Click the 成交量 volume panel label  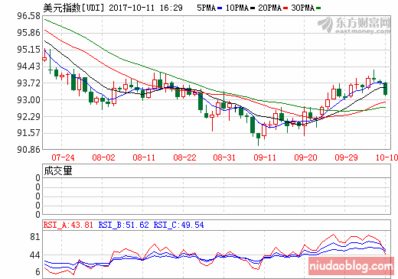[x=58, y=170]
